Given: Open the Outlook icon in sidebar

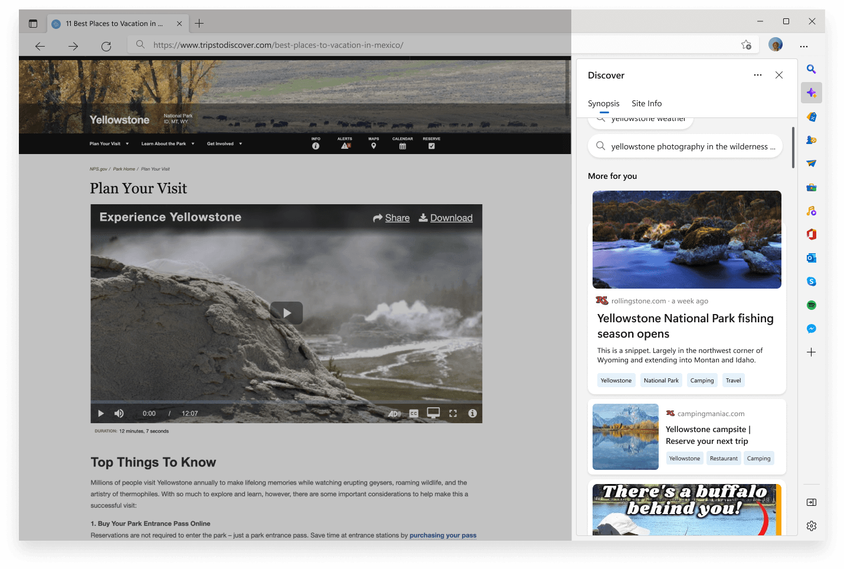Looking at the screenshot, I should [812, 258].
